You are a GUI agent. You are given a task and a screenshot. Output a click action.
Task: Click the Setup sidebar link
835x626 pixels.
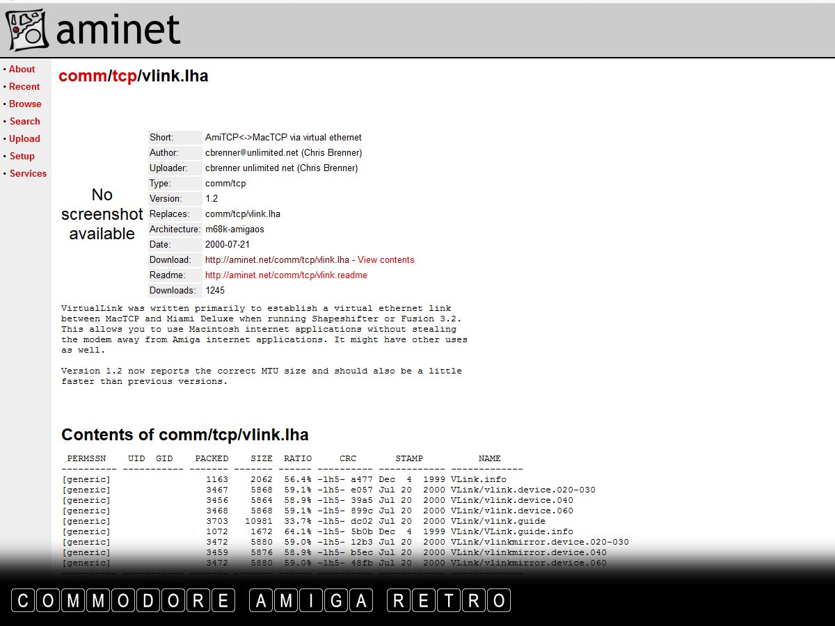(22, 156)
